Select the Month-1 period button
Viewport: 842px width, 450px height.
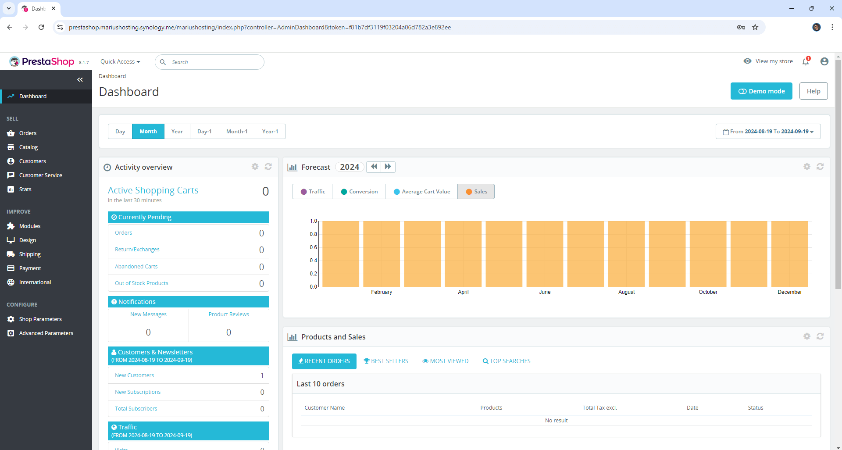[237, 132]
